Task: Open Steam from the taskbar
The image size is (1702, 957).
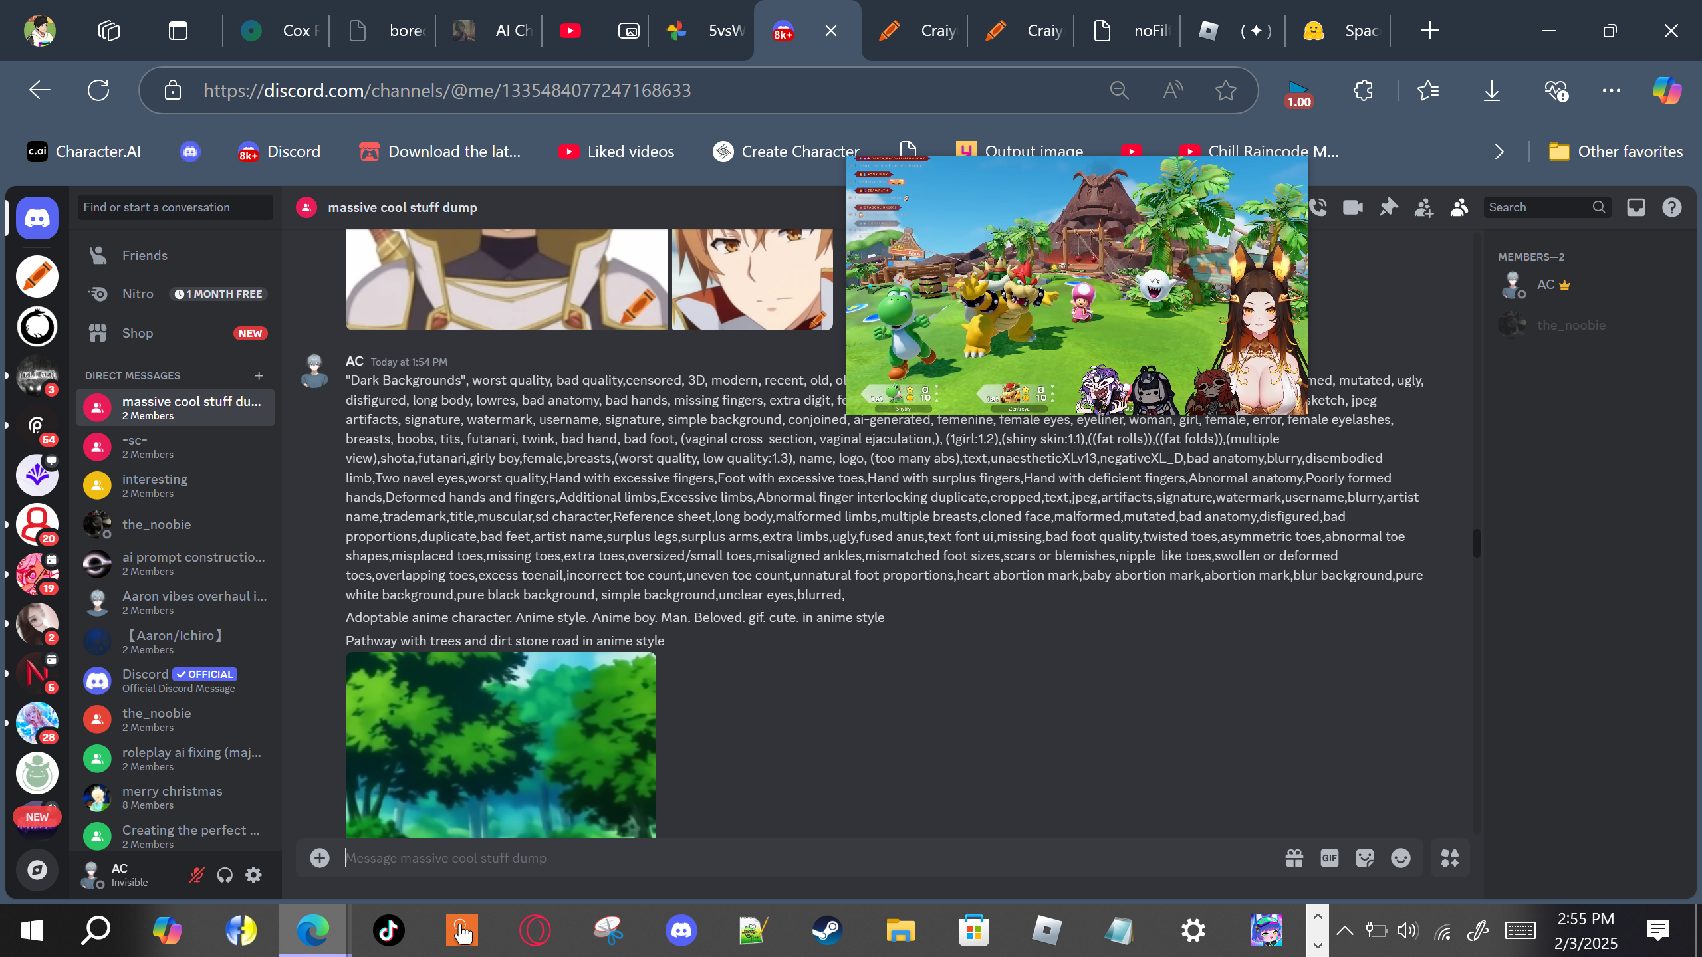Action: coord(827,930)
